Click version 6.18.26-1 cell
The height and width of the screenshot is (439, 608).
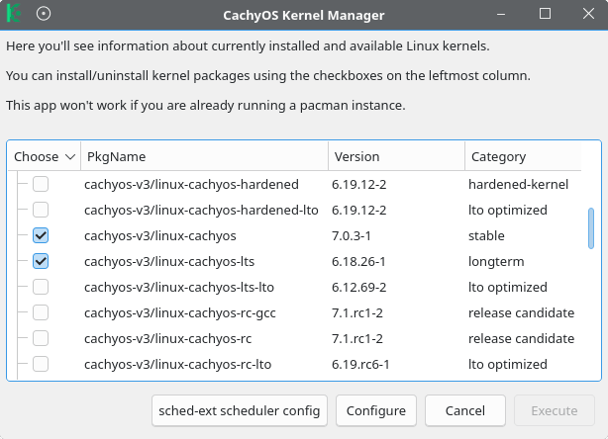point(358,262)
